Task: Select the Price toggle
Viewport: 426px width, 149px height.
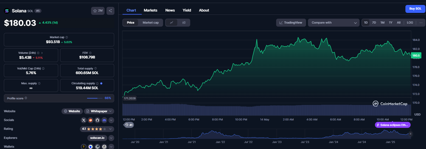Action: (x=131, y=23)
